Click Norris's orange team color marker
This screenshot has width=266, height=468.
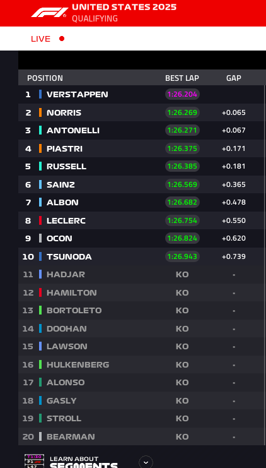(40, 112)
